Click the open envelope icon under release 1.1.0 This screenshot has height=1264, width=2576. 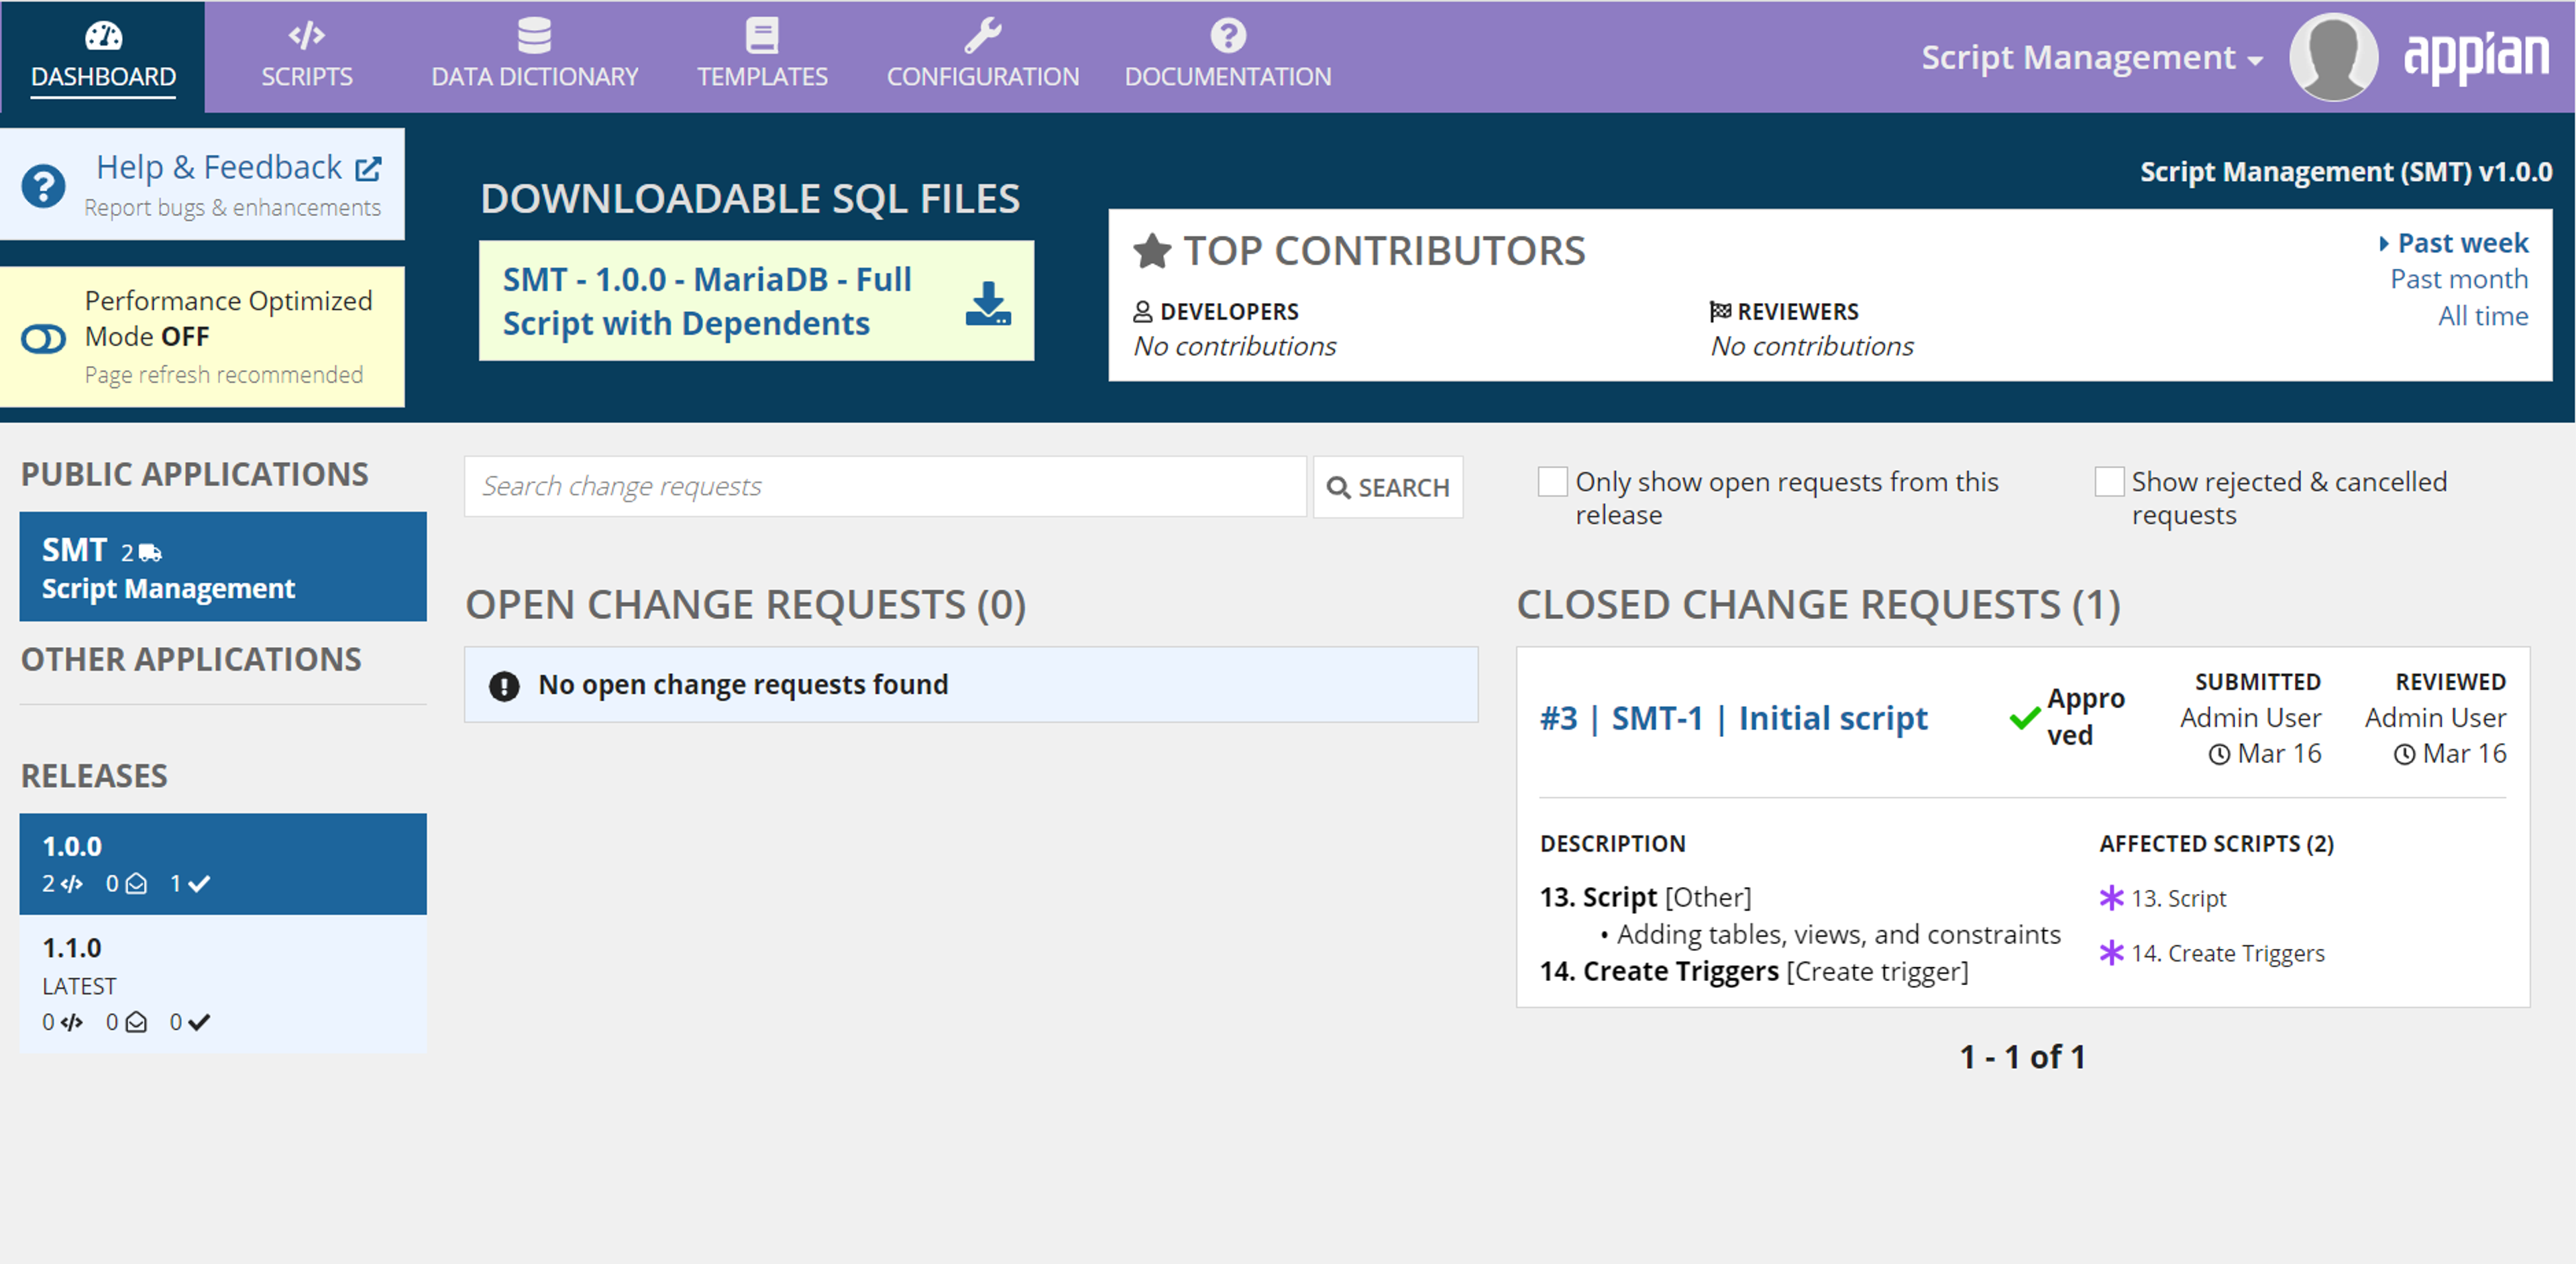(x=137, y=1022)
